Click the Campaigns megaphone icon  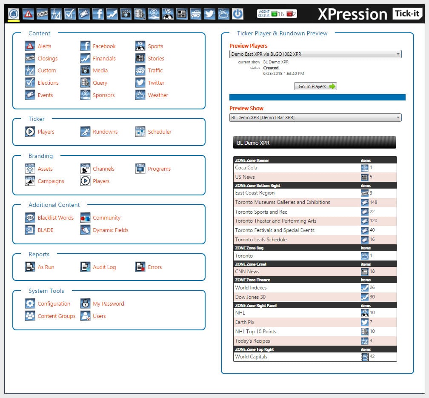30,181
